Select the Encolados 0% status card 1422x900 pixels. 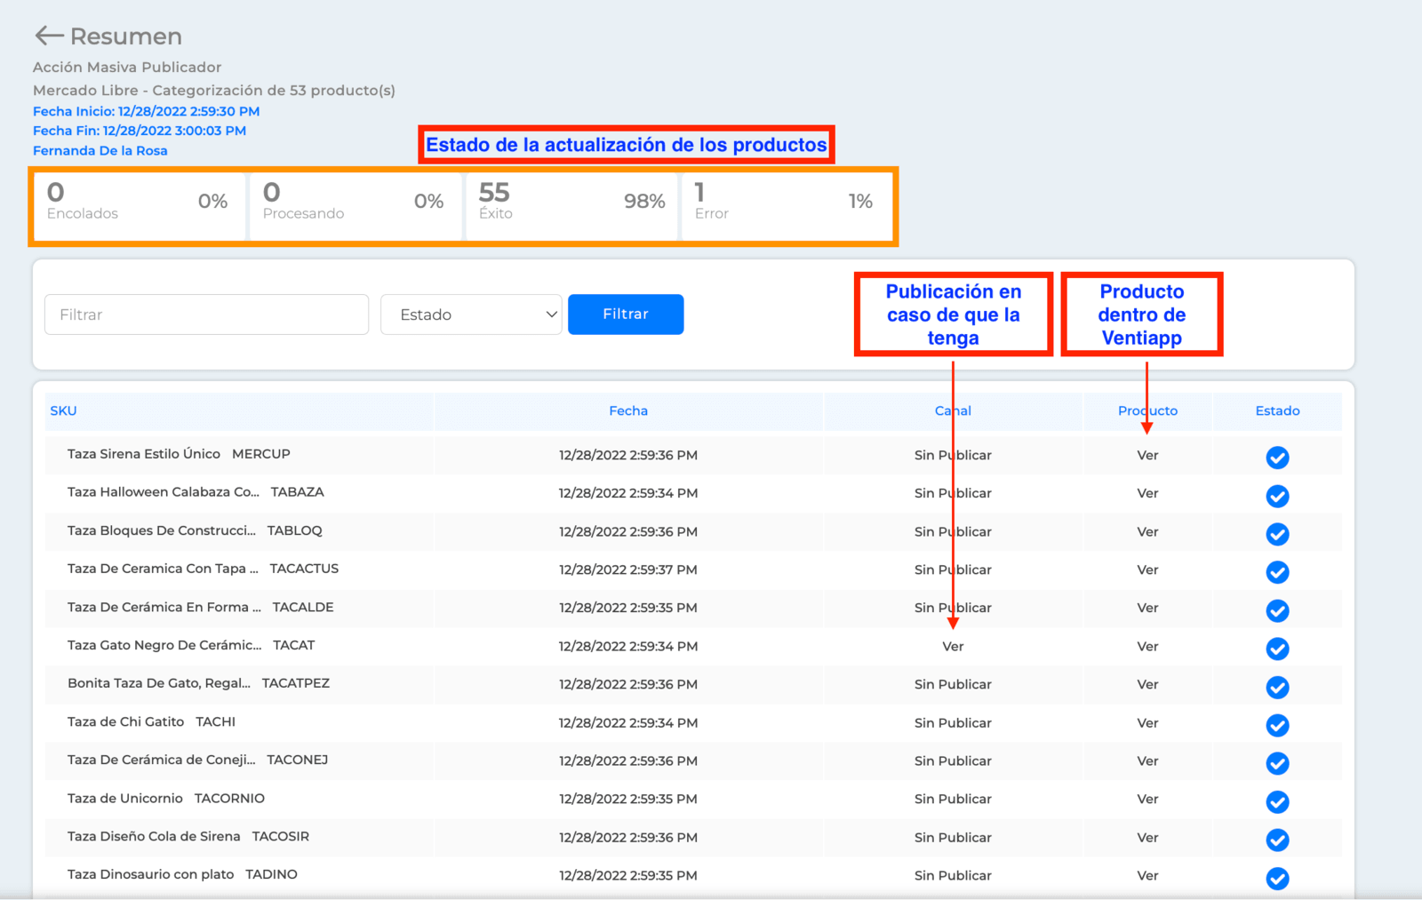click(139, 206)
